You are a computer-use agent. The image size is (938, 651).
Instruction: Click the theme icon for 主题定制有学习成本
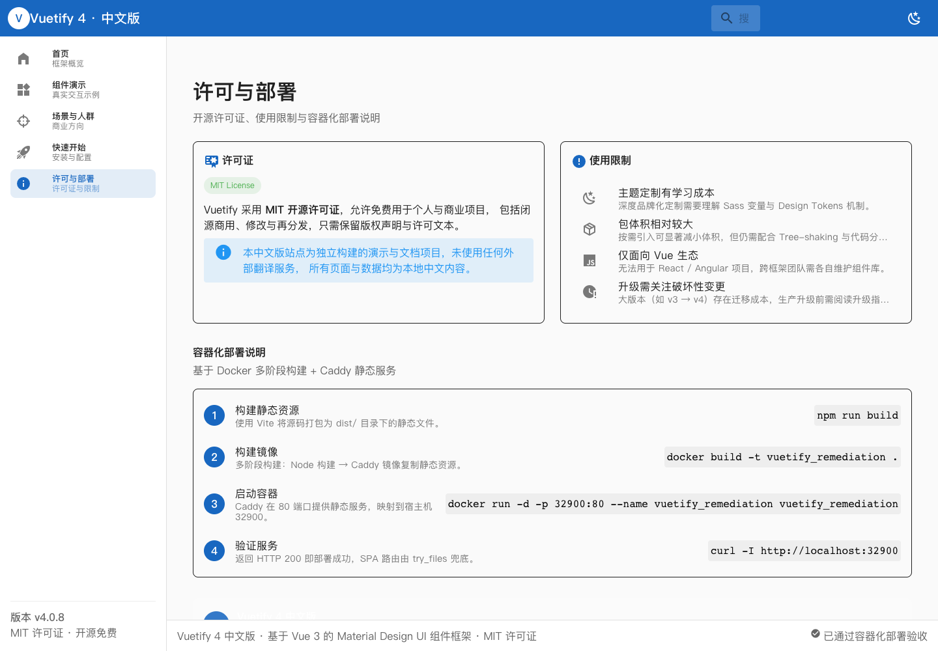pyautogui.click(x=590, y=198)
